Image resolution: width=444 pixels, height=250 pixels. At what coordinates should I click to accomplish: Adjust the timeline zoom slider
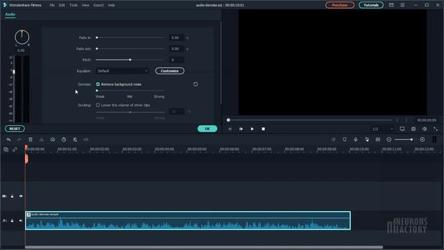411,140
